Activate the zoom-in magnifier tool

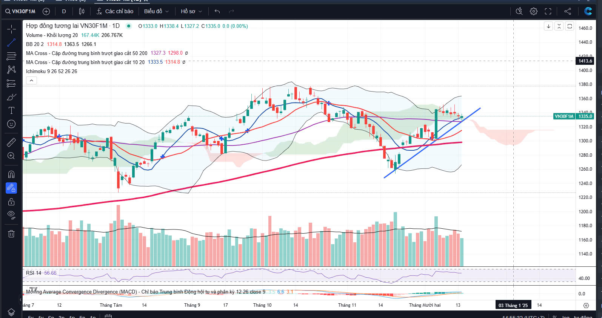tap(11, 156)
